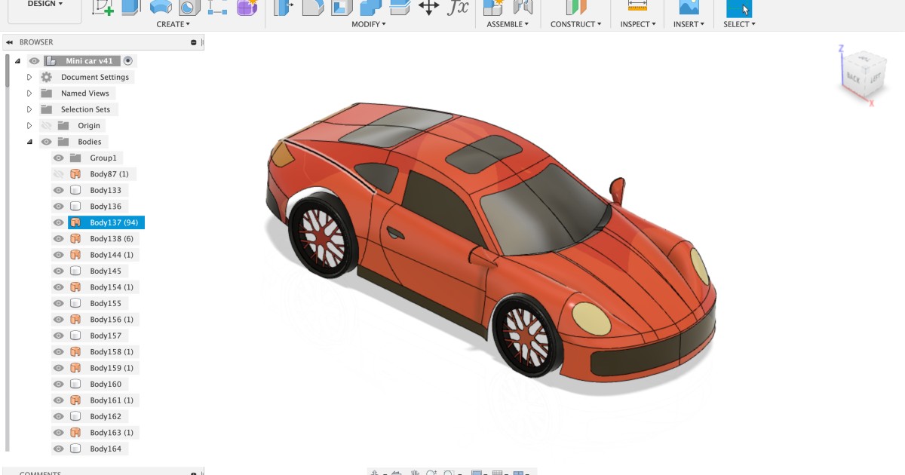Open the Joint tool in Assemble

point(523,8)
